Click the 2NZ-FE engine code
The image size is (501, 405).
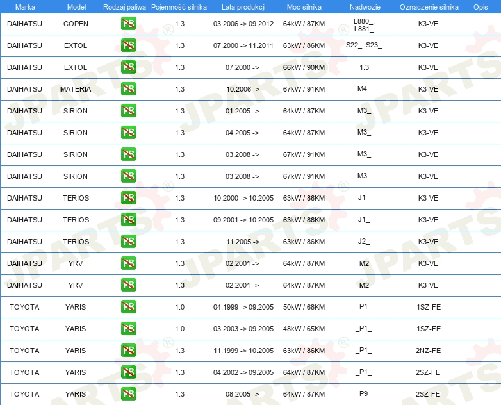click(x=428, y=351)
